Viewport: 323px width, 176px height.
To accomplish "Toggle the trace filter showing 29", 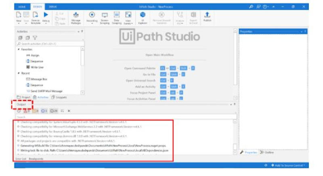I will (54, 111).
